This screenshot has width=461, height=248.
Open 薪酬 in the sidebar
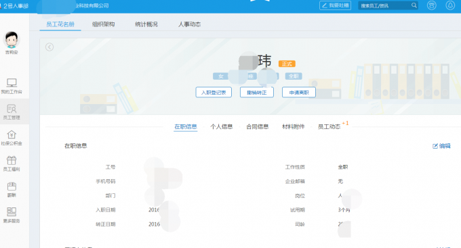point(12,189)
